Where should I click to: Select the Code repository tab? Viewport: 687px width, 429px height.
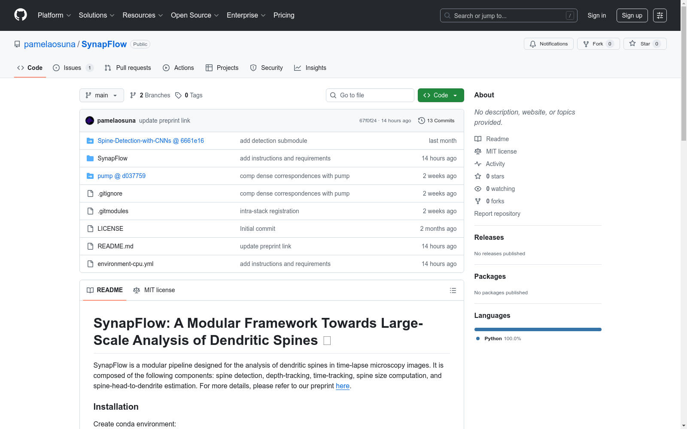(30, 68)
